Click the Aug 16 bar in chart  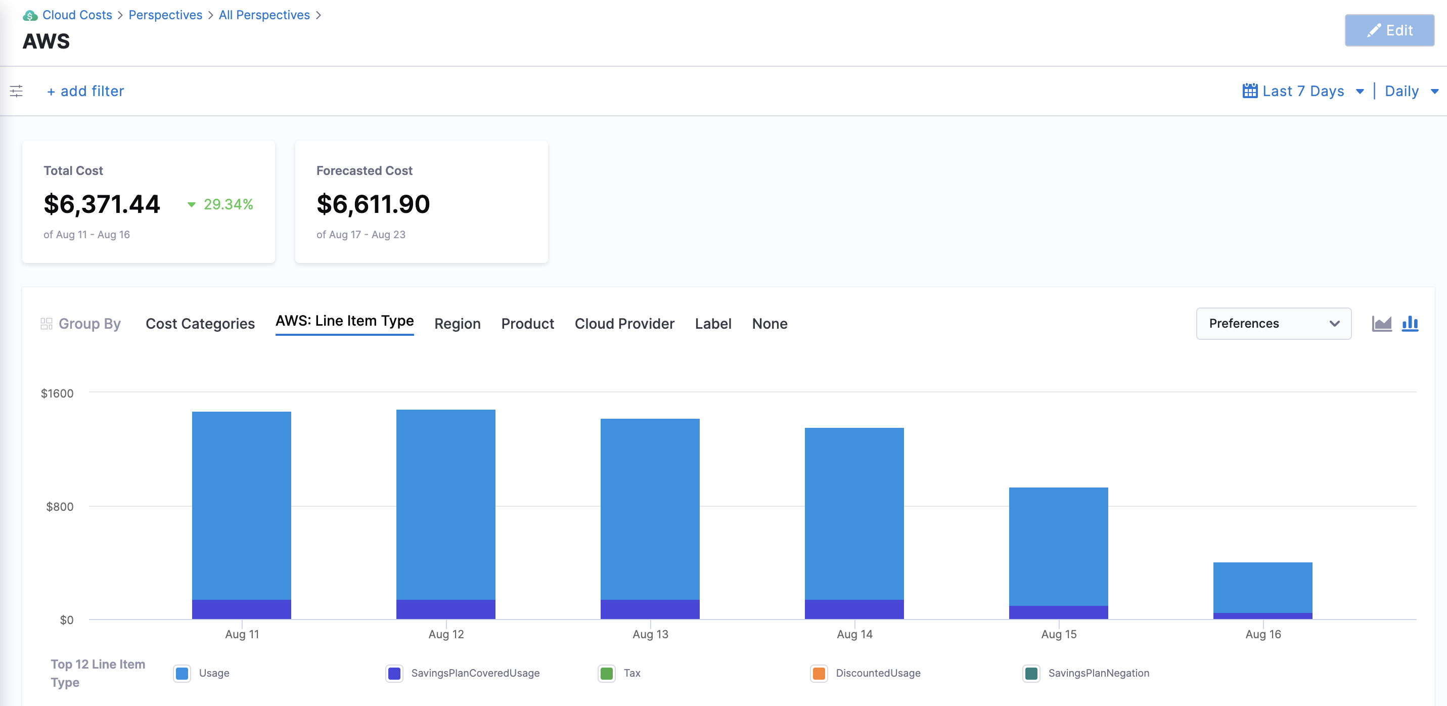click(1263, 590)
